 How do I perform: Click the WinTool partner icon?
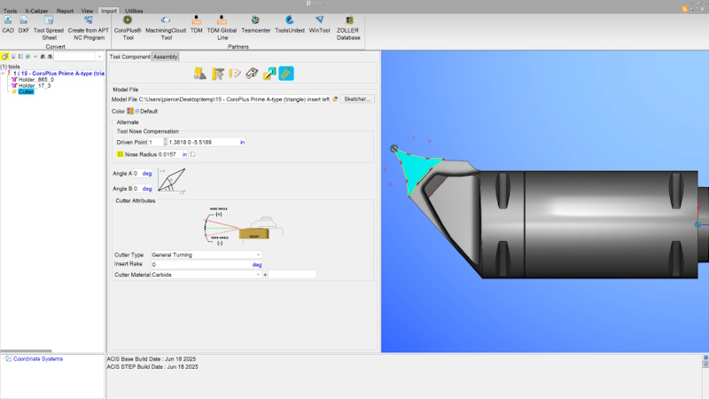(319, 24)
